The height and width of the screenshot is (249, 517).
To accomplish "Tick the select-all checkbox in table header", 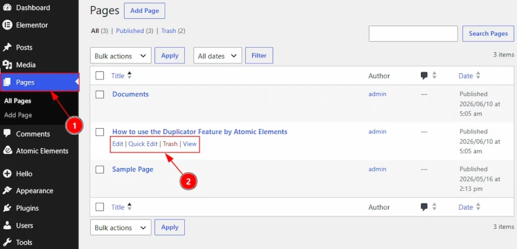I will point(99,76).
